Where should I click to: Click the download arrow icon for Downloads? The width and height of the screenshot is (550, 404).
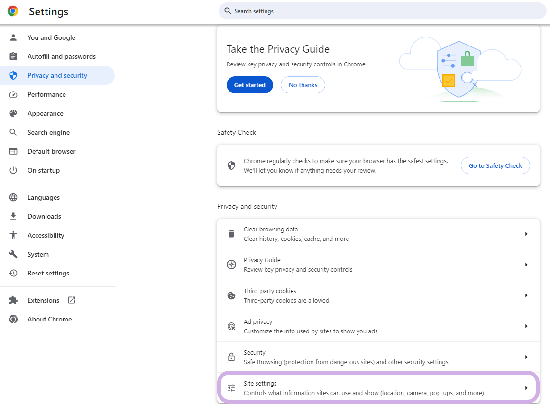click(13, 216)
